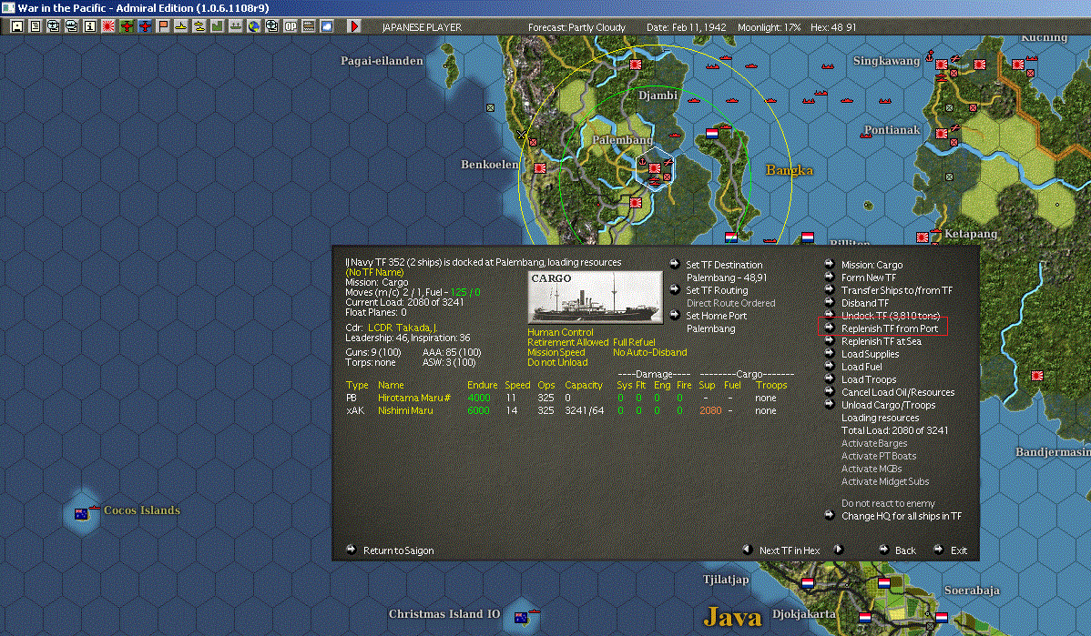
Task: Click Form New TF
Action: tap(869, 278)
